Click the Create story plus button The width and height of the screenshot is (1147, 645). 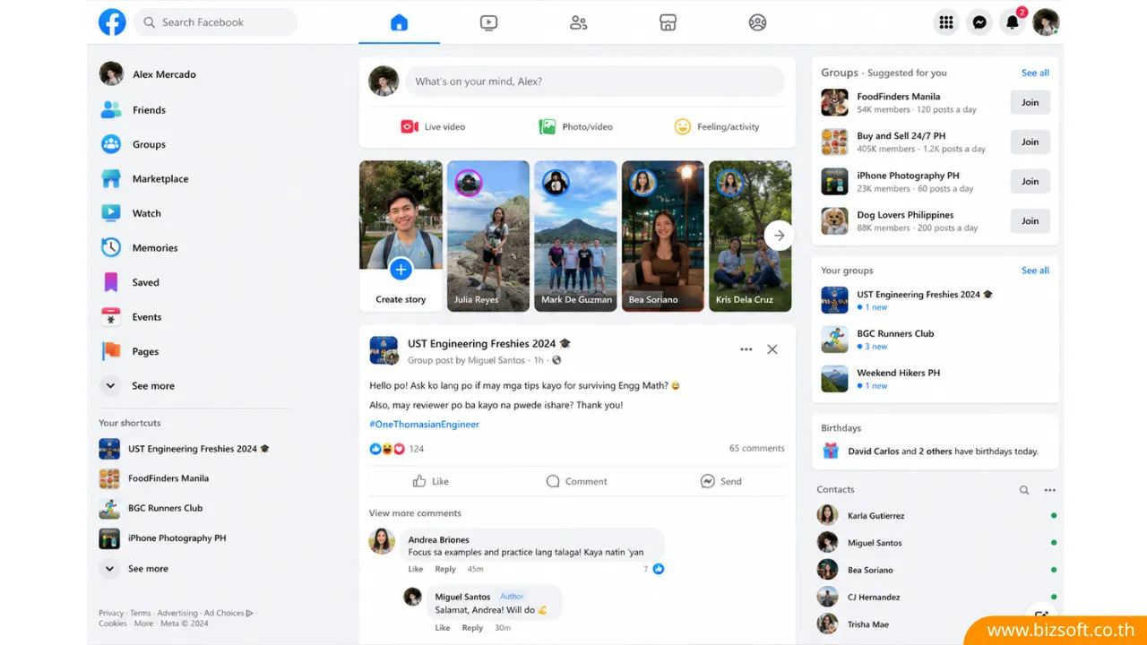coord(401,269)
